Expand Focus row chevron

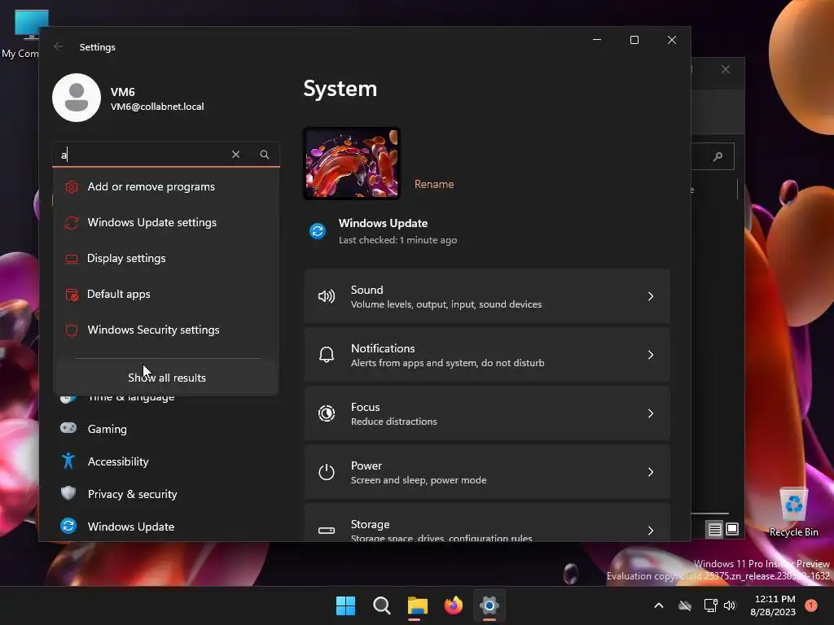click(651, 413)
